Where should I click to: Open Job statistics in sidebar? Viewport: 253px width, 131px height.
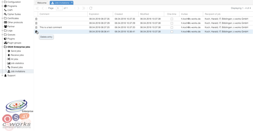pyautogui.click(x=17, y=63)
